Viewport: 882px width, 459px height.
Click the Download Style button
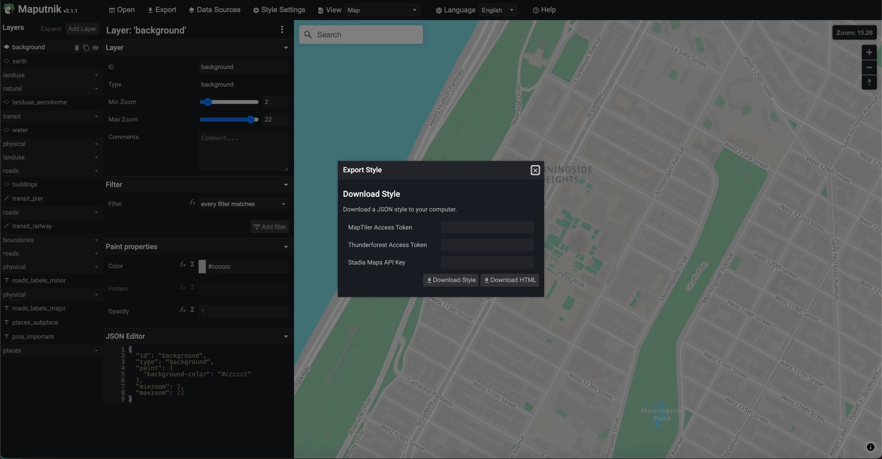click(x=450, y=280)
